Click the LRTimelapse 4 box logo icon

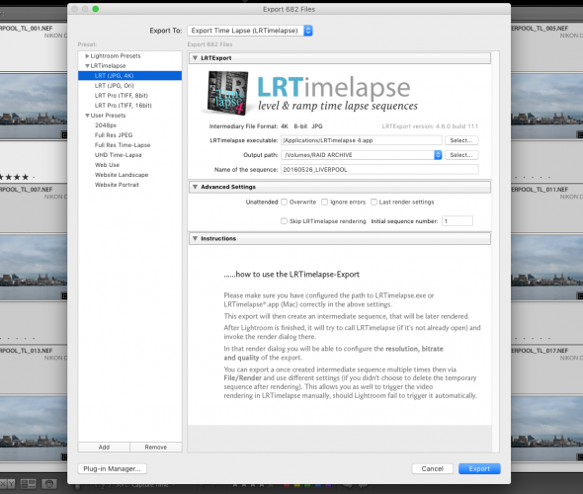pos(228,93)
